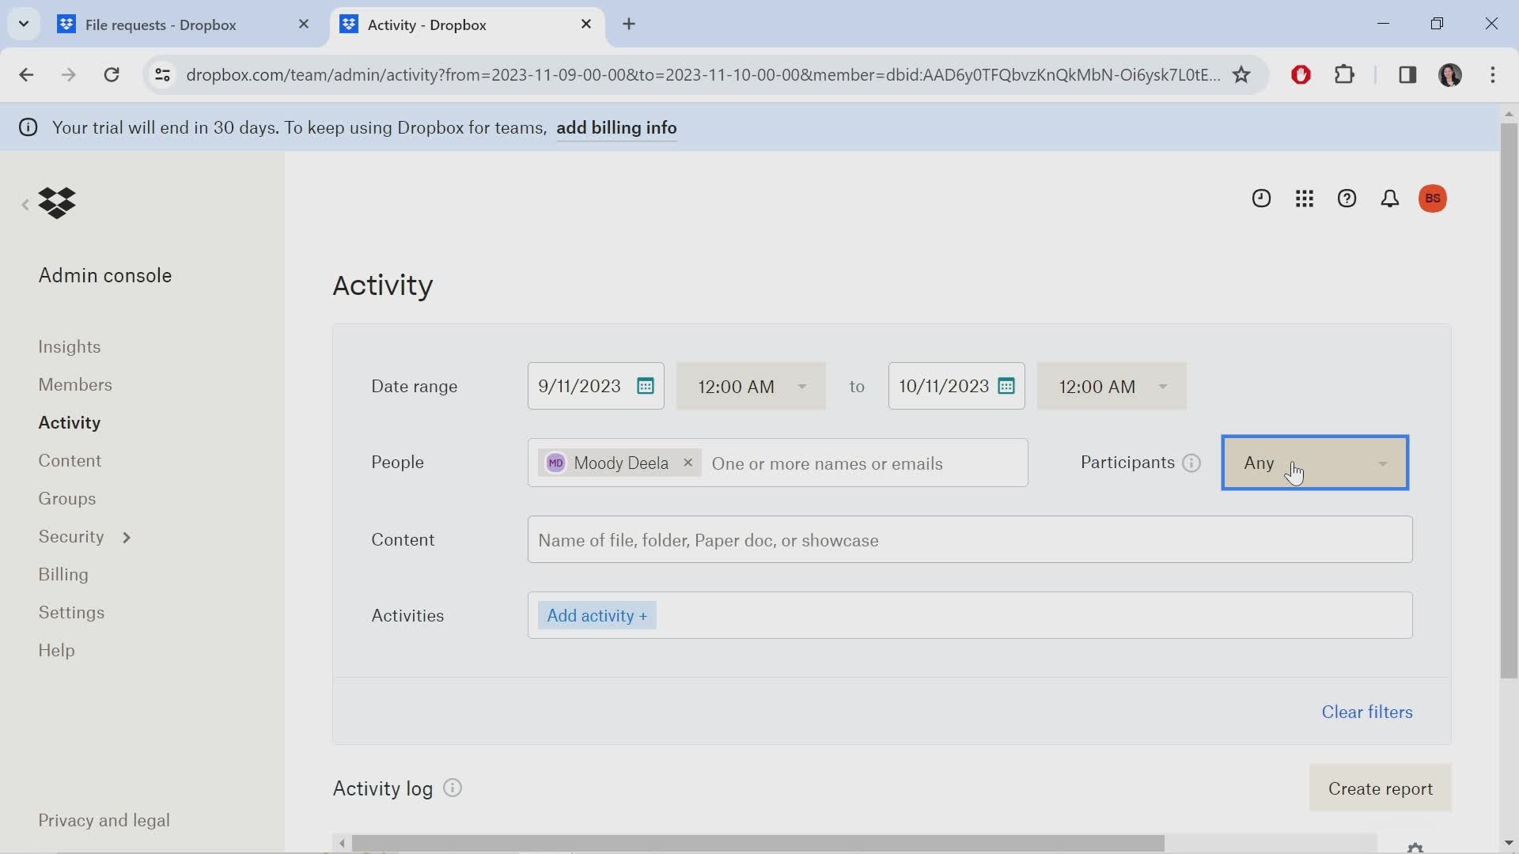Click Create report button
The image size is (1519, 854).
click(1381, 788)
